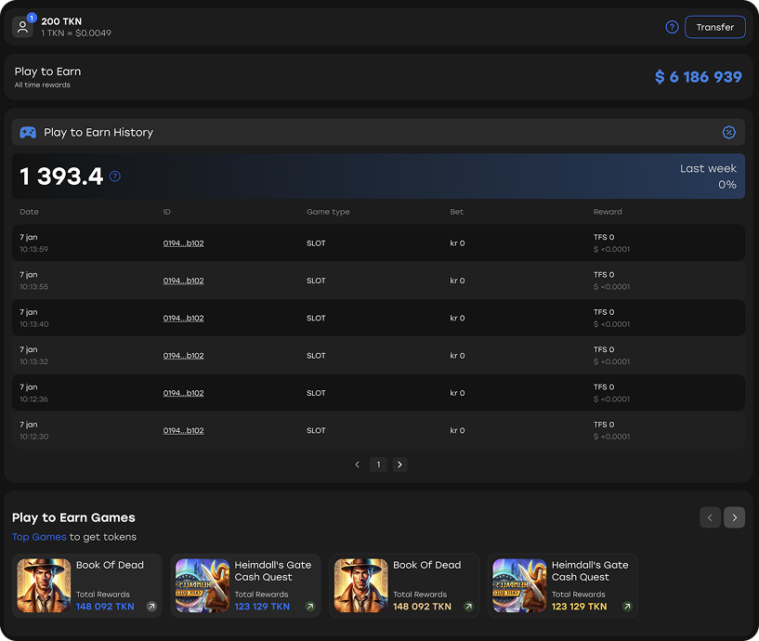Click the percent badge icon in history header
The image size is (759, 641).
pos(729,132)
